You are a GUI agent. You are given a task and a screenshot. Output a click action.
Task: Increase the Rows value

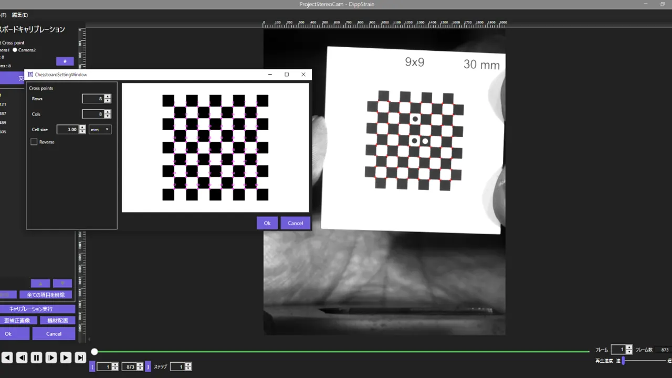108,97
